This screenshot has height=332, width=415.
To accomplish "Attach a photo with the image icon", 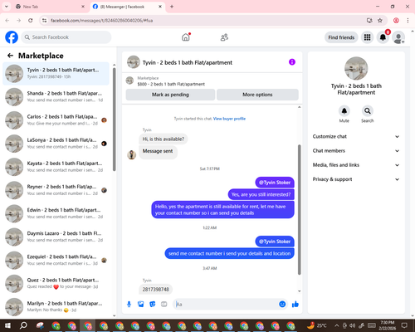I will pos(141,305).
